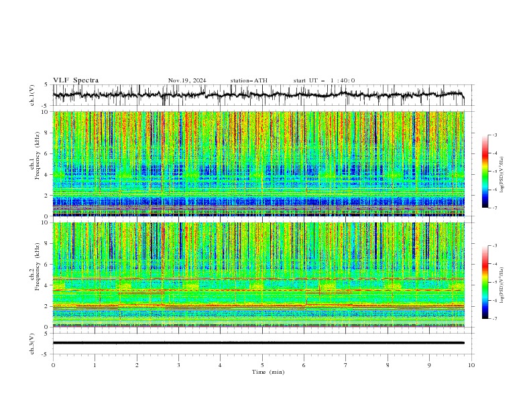Click the time axis tick label "8"
Image resolution: width=531 pixels, height=410 pixels.
point(388,365)
